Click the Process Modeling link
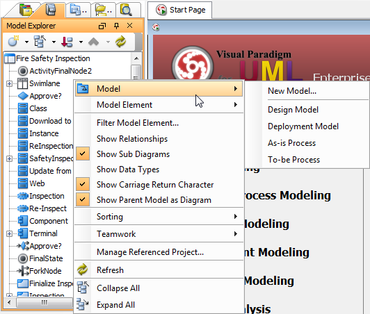 point(288,195)
